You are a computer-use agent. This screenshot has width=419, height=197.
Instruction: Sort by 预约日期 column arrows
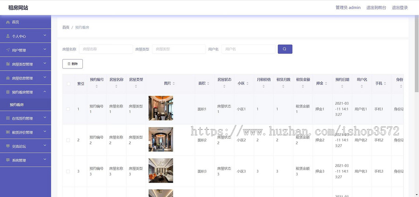click(x=342, y=86)
